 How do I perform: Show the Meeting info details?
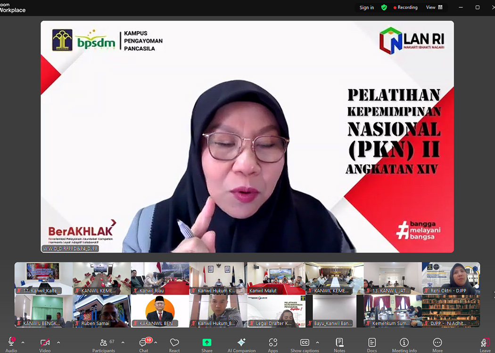point(404,344)
